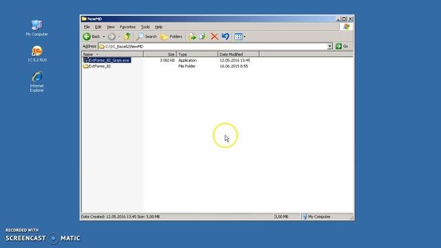Sort files by Date Modified column
This screenshot has height=248, width=441.
(x=238, y=54)
